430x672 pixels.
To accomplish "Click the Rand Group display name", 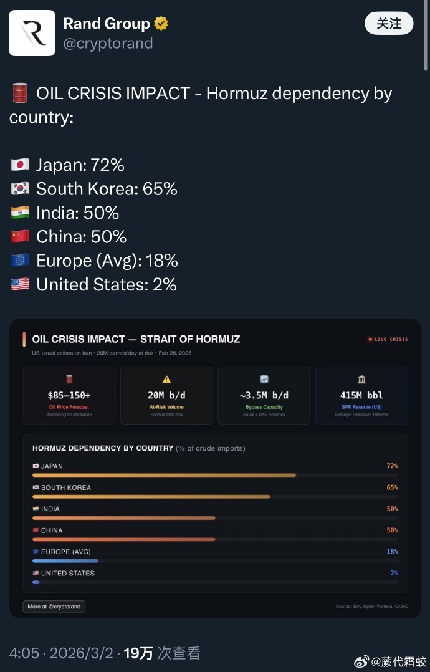I will point(107,24).
